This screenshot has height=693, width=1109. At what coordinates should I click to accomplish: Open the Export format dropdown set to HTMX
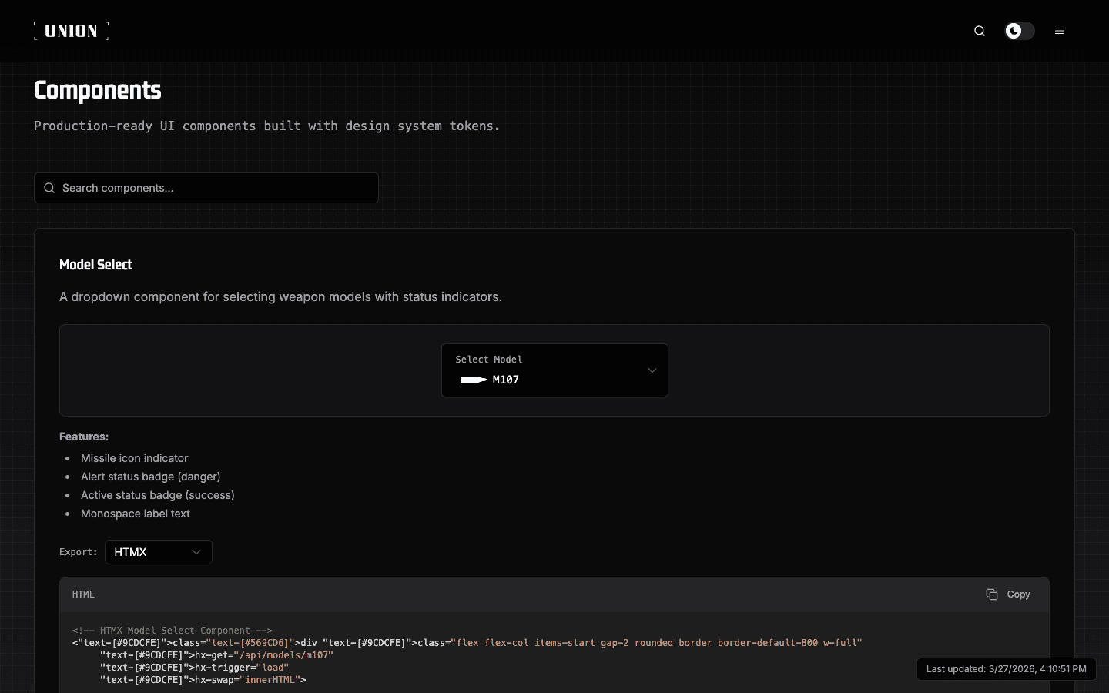click(x=158, y=552)
